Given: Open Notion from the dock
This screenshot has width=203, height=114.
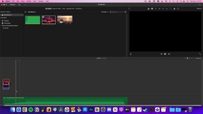Looking at the screenshot, I should (x=37, y=110).
